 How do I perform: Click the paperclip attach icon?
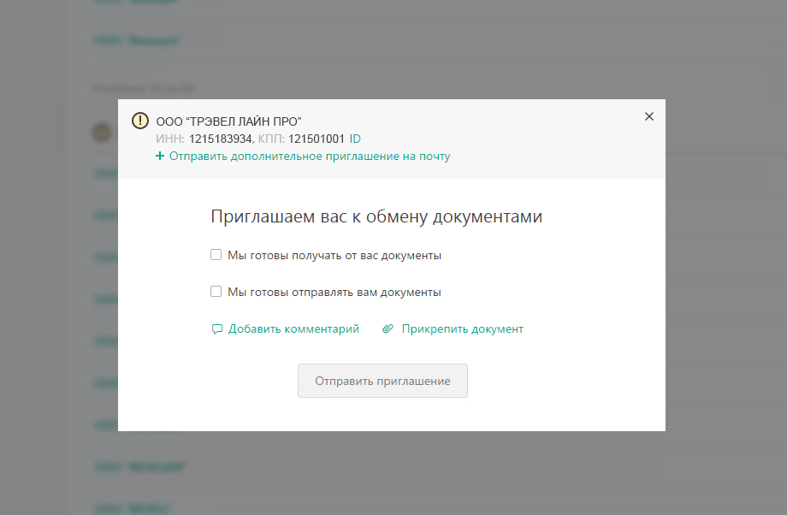[388, 329]
